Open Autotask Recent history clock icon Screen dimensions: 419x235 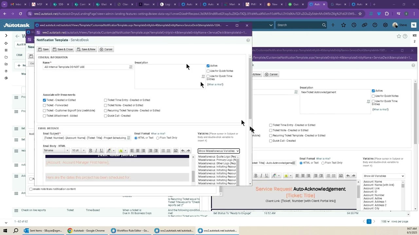tap(354, 25)
